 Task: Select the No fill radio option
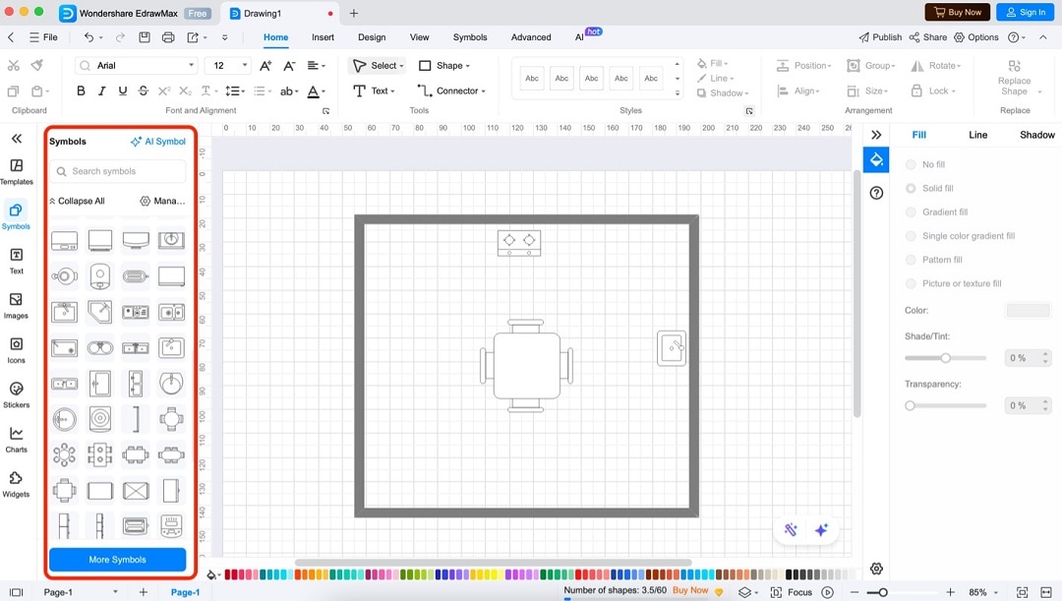click(x=911, y=164)
